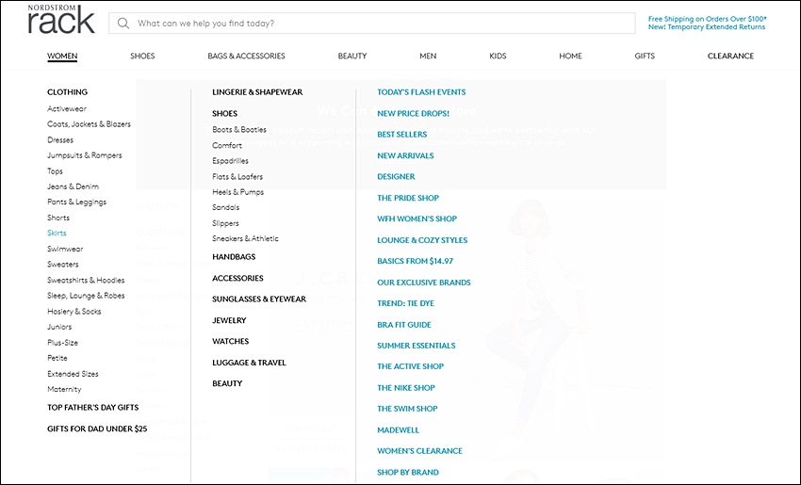View New Arrivals
The image size is (801, 485).
click(405, 155)
